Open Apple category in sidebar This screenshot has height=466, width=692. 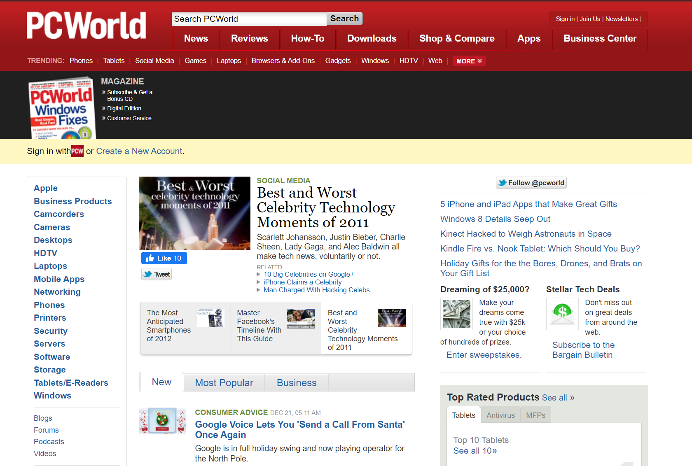coord(46,188)
